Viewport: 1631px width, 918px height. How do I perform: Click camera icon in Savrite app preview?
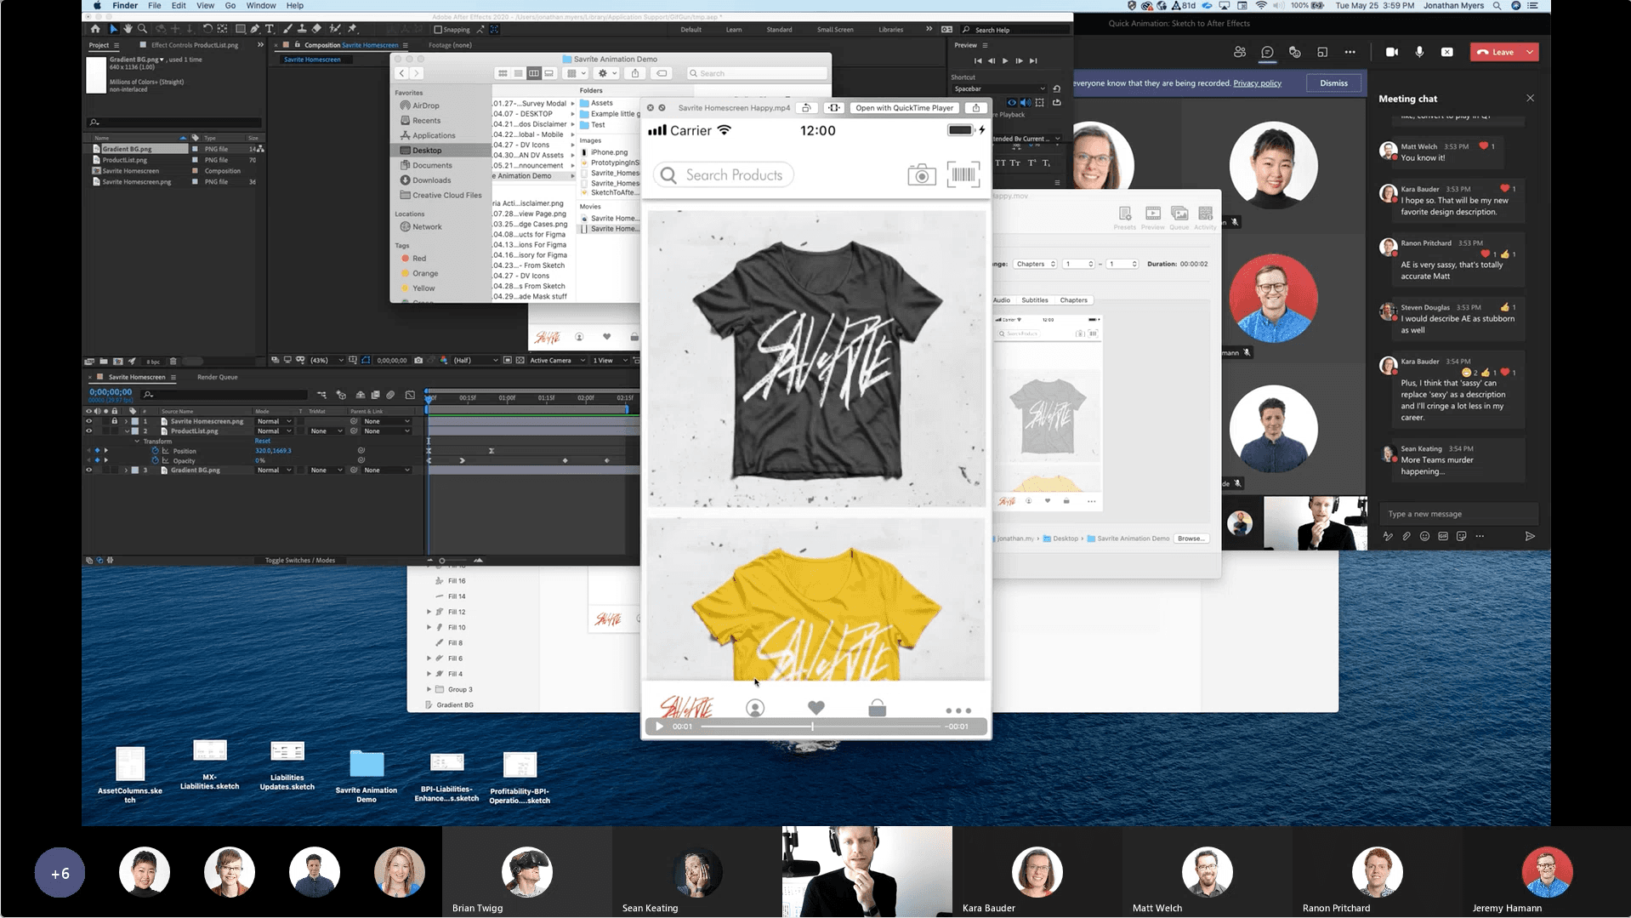tap(921, 175)
